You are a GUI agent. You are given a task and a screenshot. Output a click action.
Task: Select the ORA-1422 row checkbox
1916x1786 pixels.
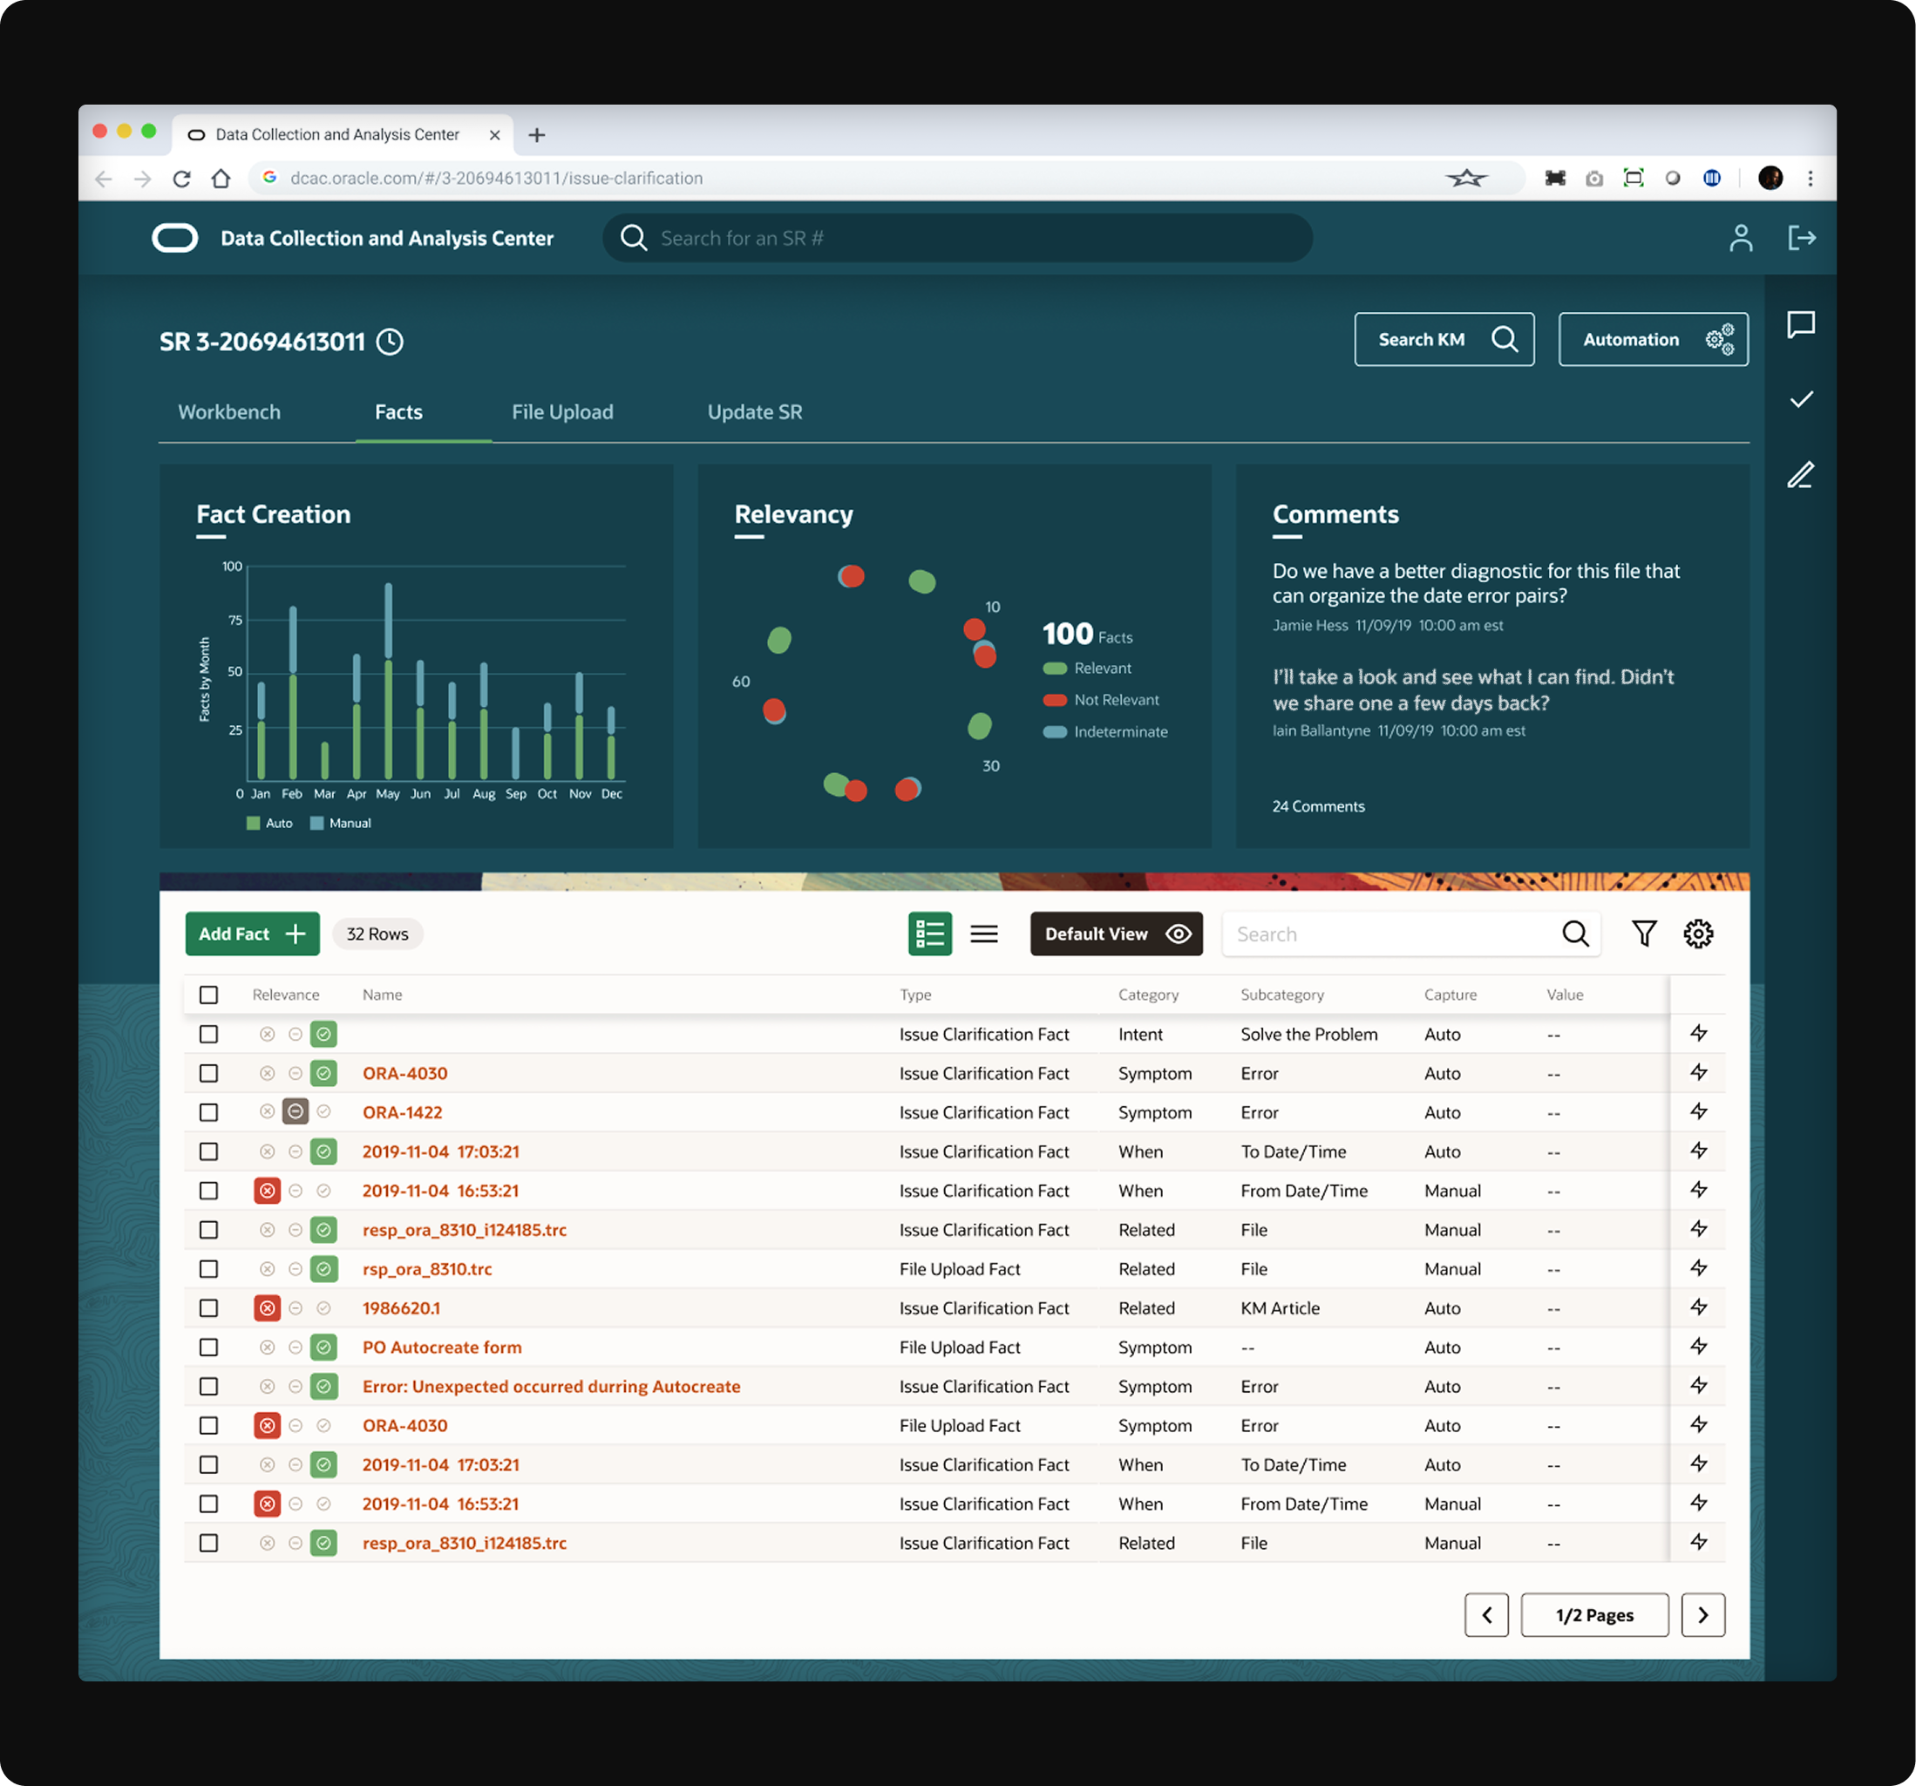pos(208,1111)
